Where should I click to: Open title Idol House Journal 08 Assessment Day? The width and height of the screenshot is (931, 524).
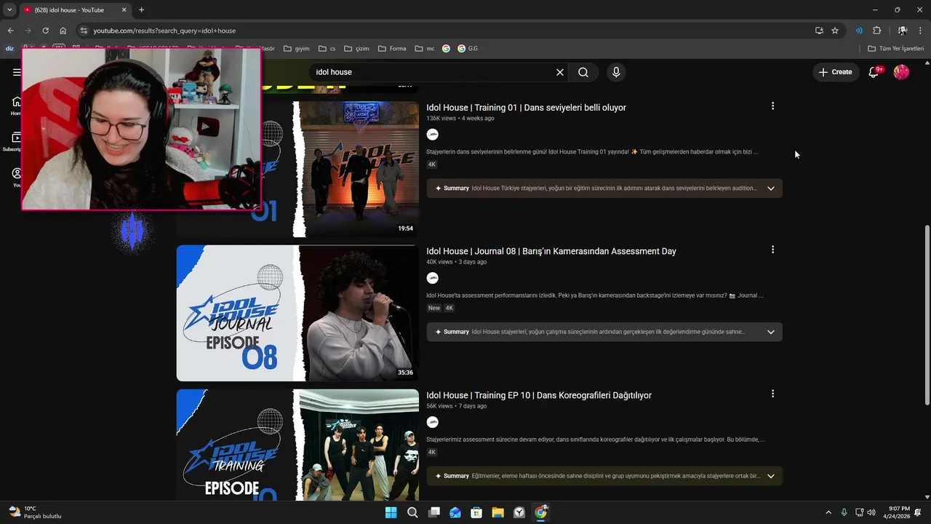tap(551, 251)
